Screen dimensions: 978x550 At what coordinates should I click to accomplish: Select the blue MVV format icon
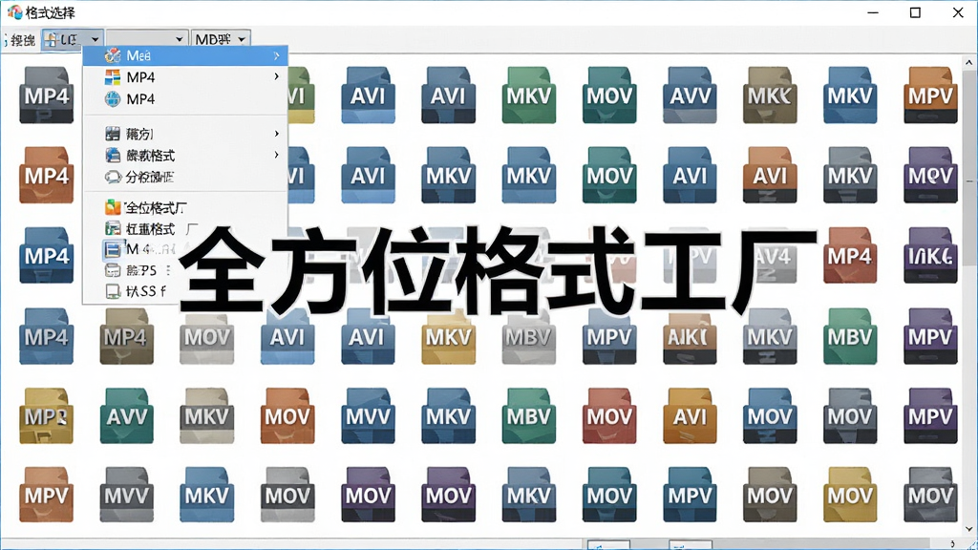click(x=368, y=416)
